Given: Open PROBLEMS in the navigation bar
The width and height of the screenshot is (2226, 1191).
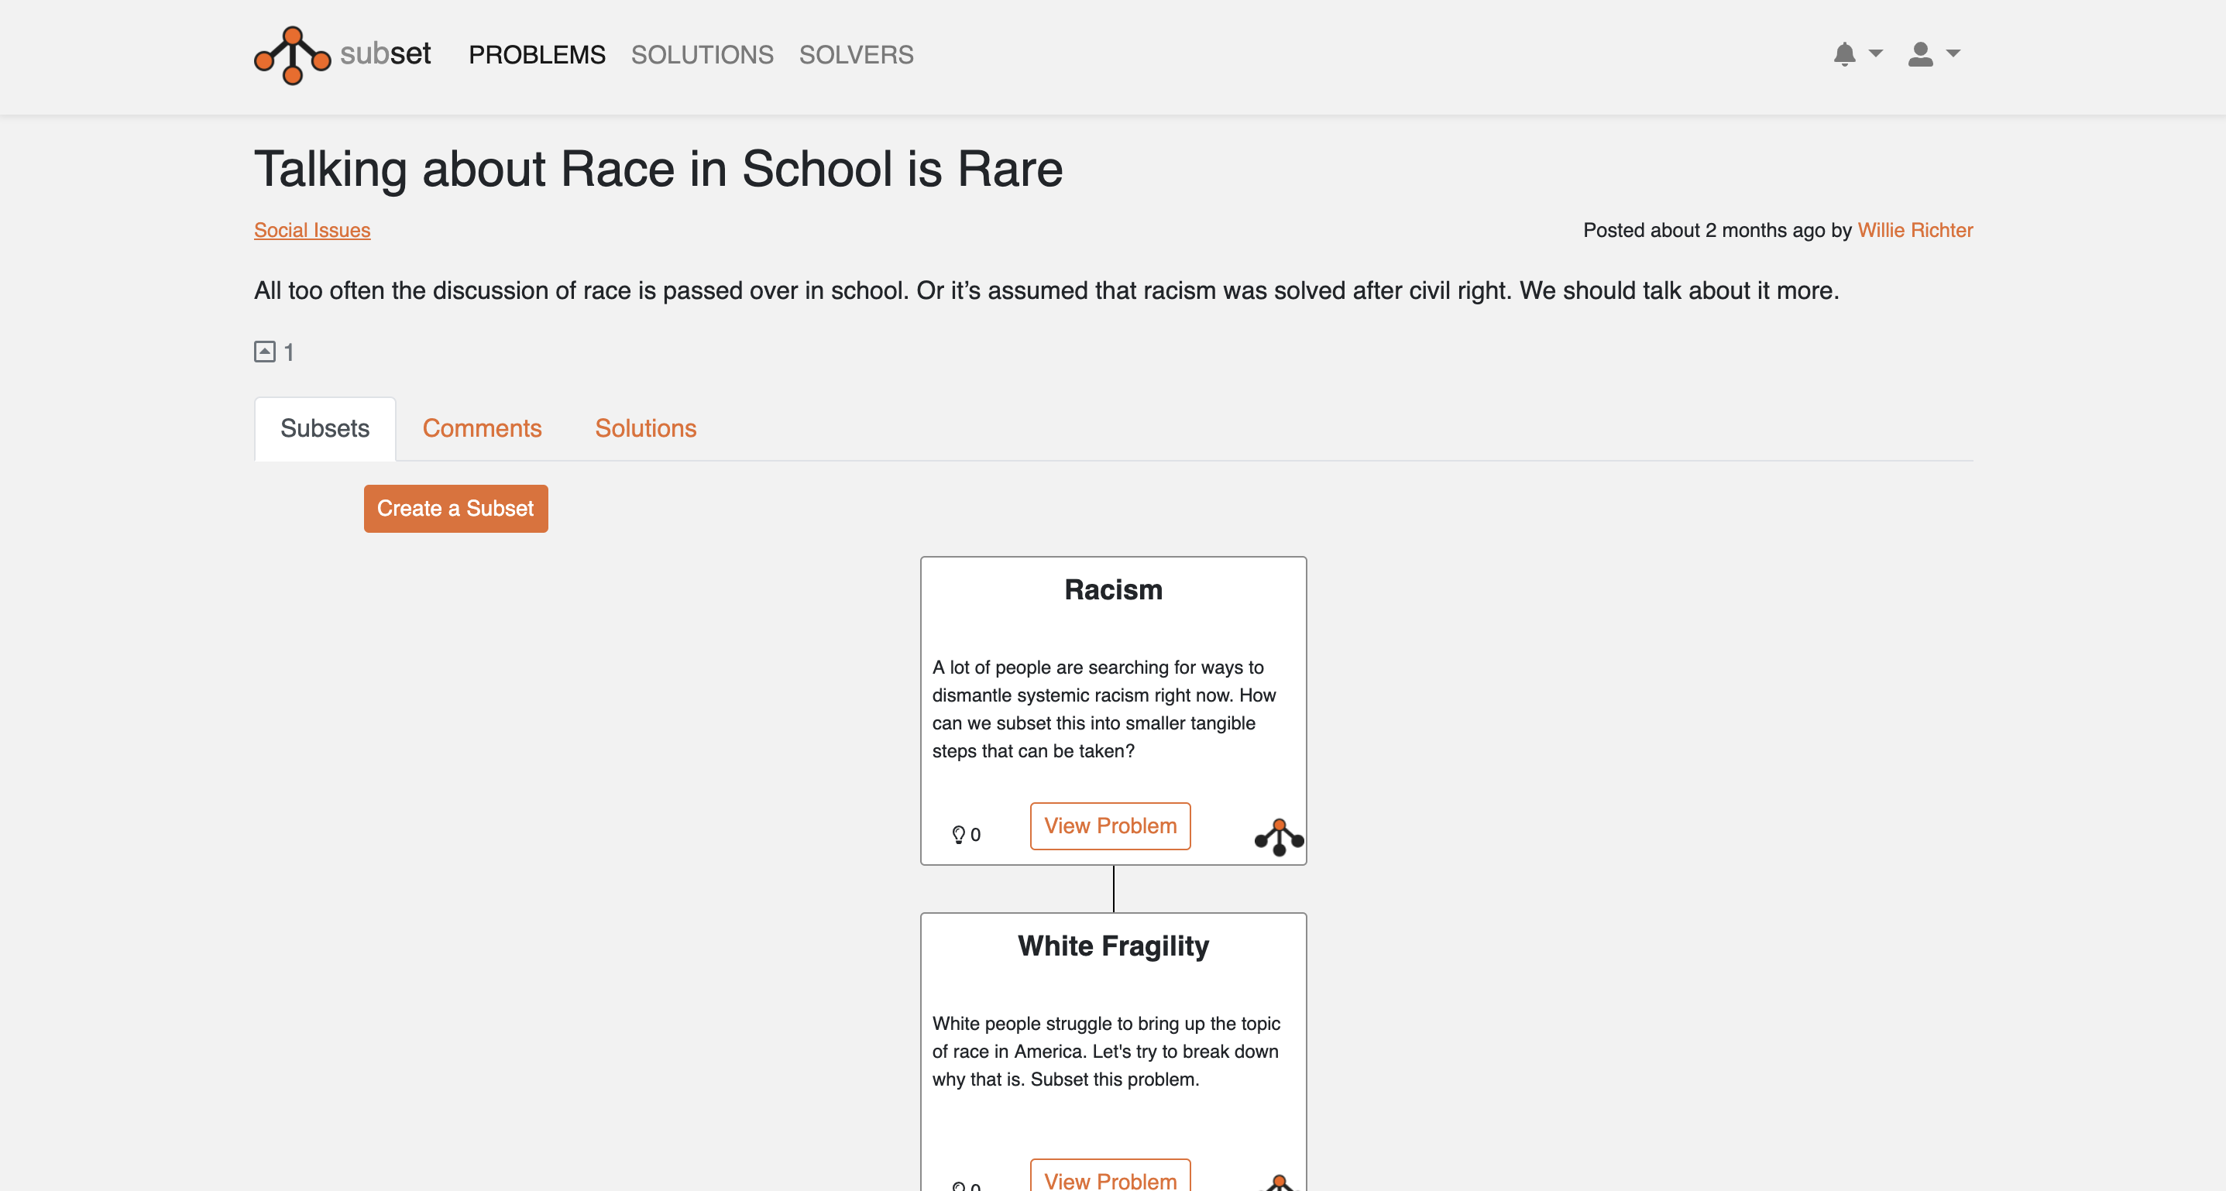Looking at the screenshot, I should point(537,55).
